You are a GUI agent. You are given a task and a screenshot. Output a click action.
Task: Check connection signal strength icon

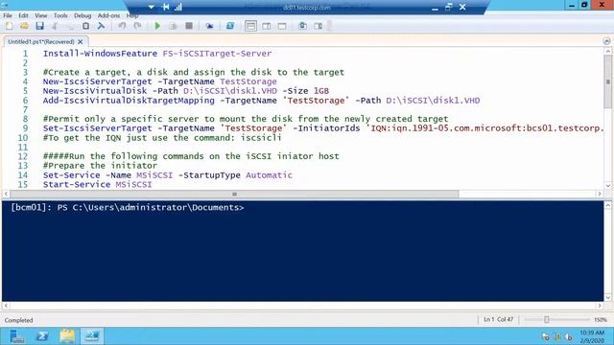tap(178, 7)
